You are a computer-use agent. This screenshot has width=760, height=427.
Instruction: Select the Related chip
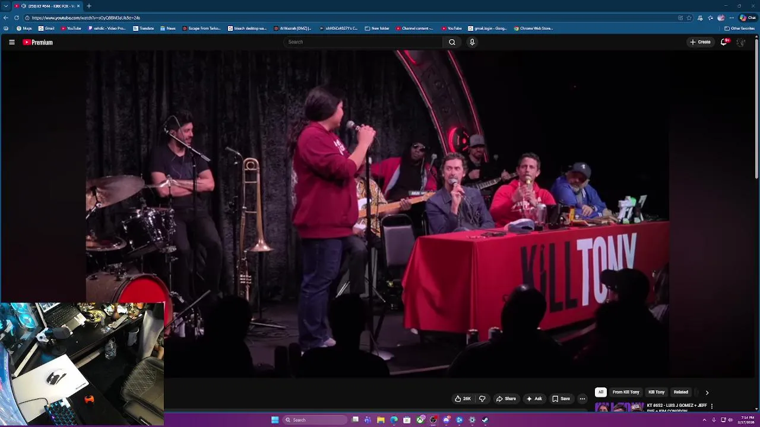(x=681, y=392)
